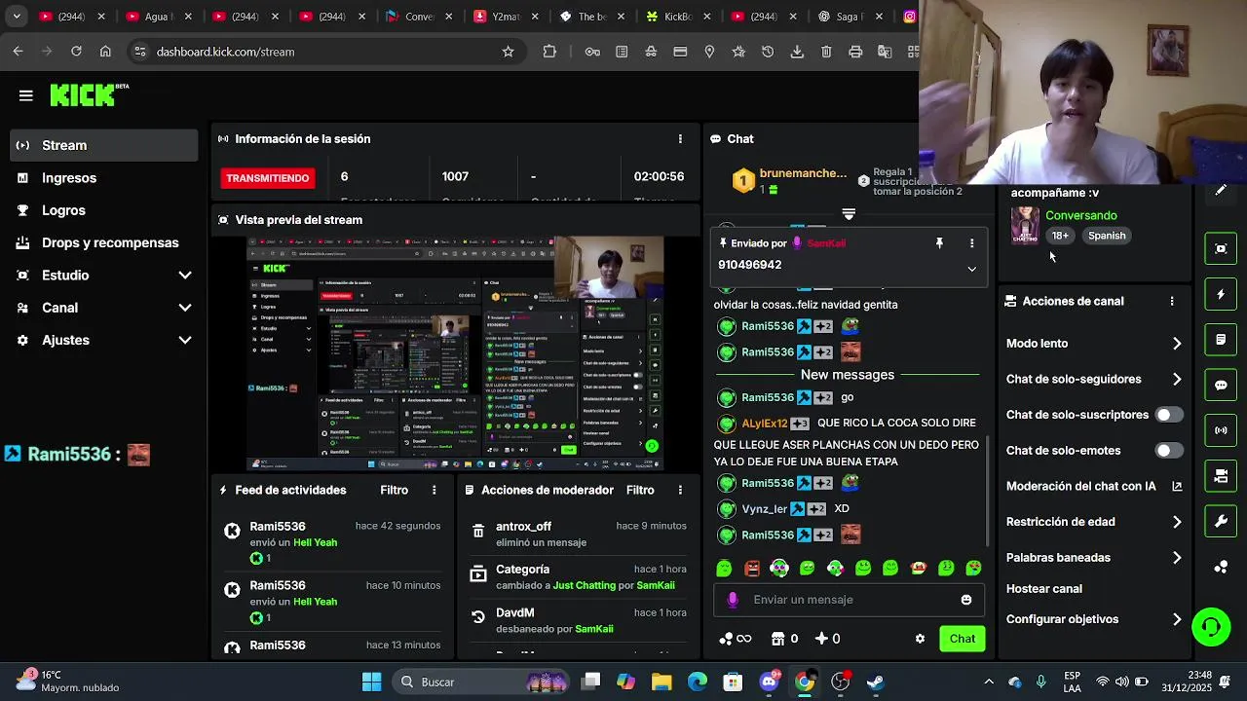Edit stream info with pencil icon

click(x=1221, y=191)
